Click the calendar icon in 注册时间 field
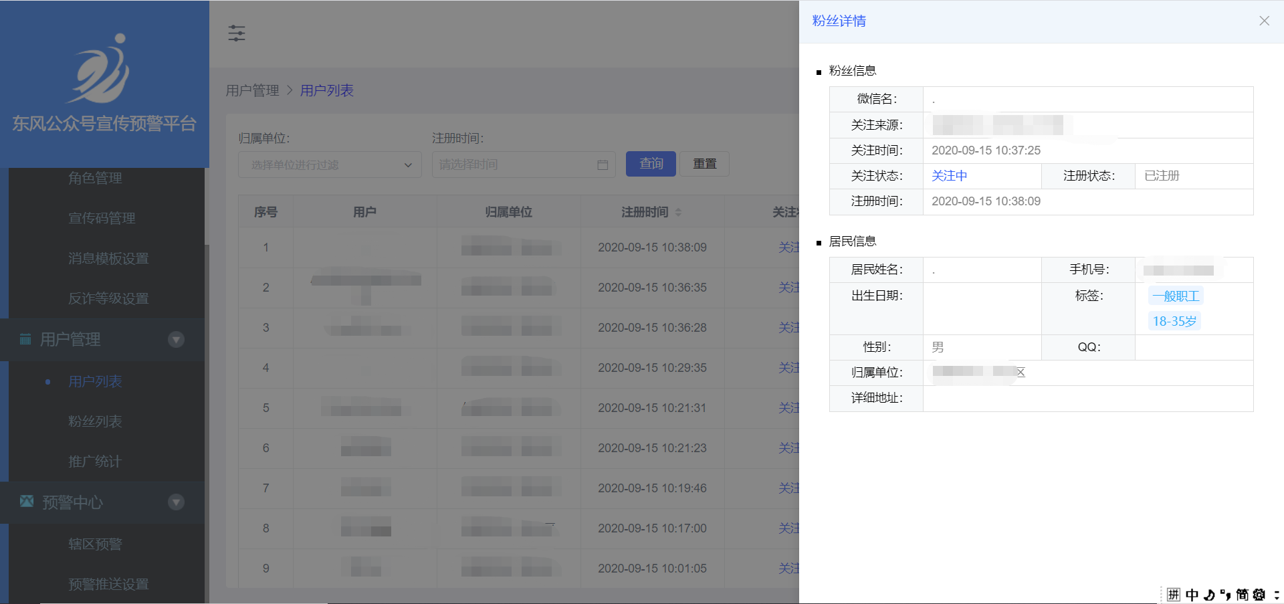Screen dimensions: 1284x604 tap(602, 165)
